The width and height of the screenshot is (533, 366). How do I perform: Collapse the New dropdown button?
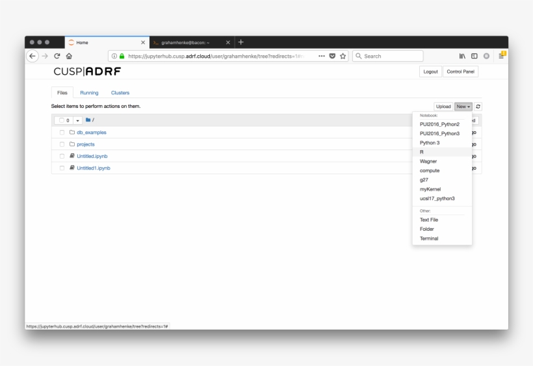pos(463,107)
